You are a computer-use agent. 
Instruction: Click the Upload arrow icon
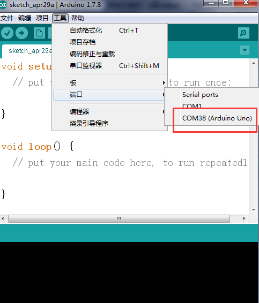(21, 33)
